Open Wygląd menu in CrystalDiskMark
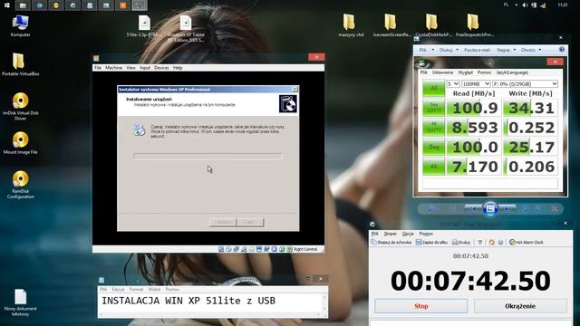 [x=465, y=72]
